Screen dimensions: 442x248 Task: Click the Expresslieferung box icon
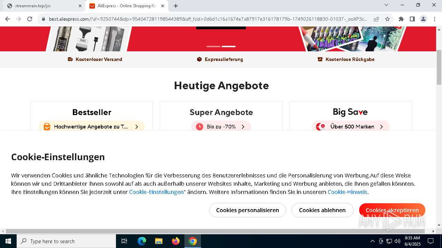[x=199, y=59]
